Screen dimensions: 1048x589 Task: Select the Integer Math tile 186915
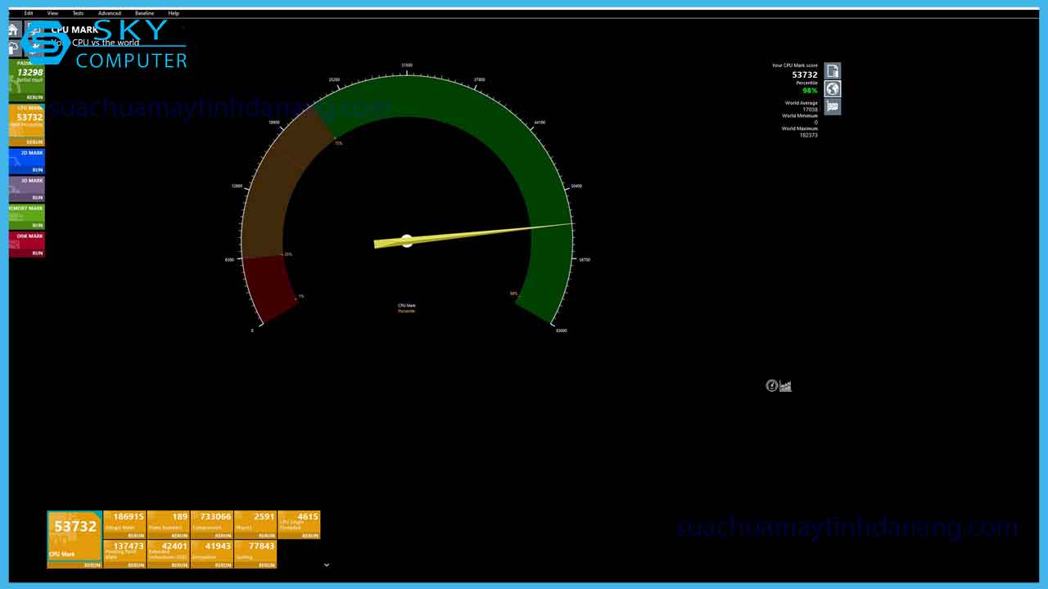click(124, 521)
